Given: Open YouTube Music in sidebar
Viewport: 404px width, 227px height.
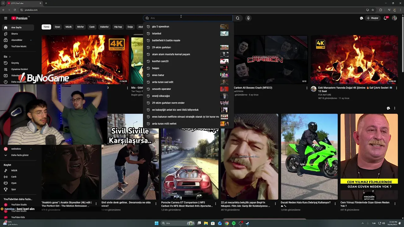Looking at the screenshot, I should (x=18, y=46).
